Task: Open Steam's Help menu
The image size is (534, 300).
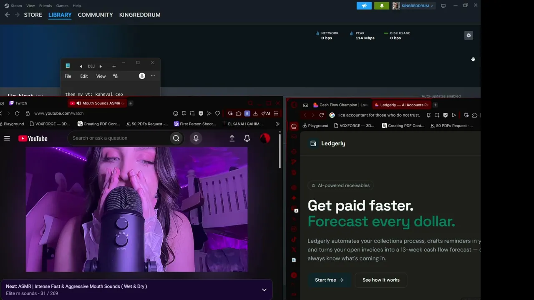Action: click(77, 6)
